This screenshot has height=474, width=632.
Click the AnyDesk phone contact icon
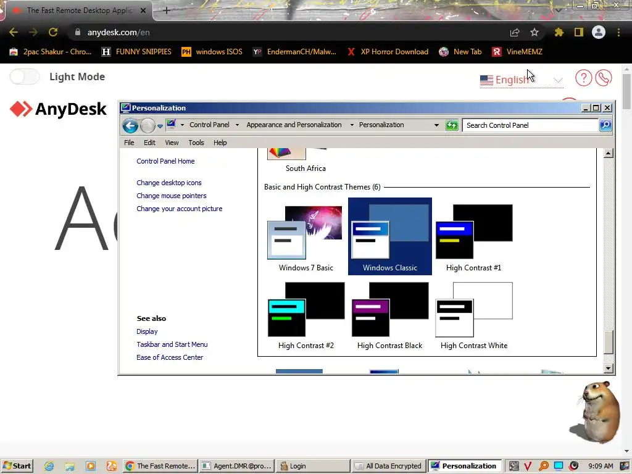tap(604, 78)
